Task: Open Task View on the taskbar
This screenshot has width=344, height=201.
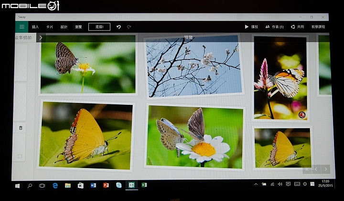Action: [x=42, y=186]
